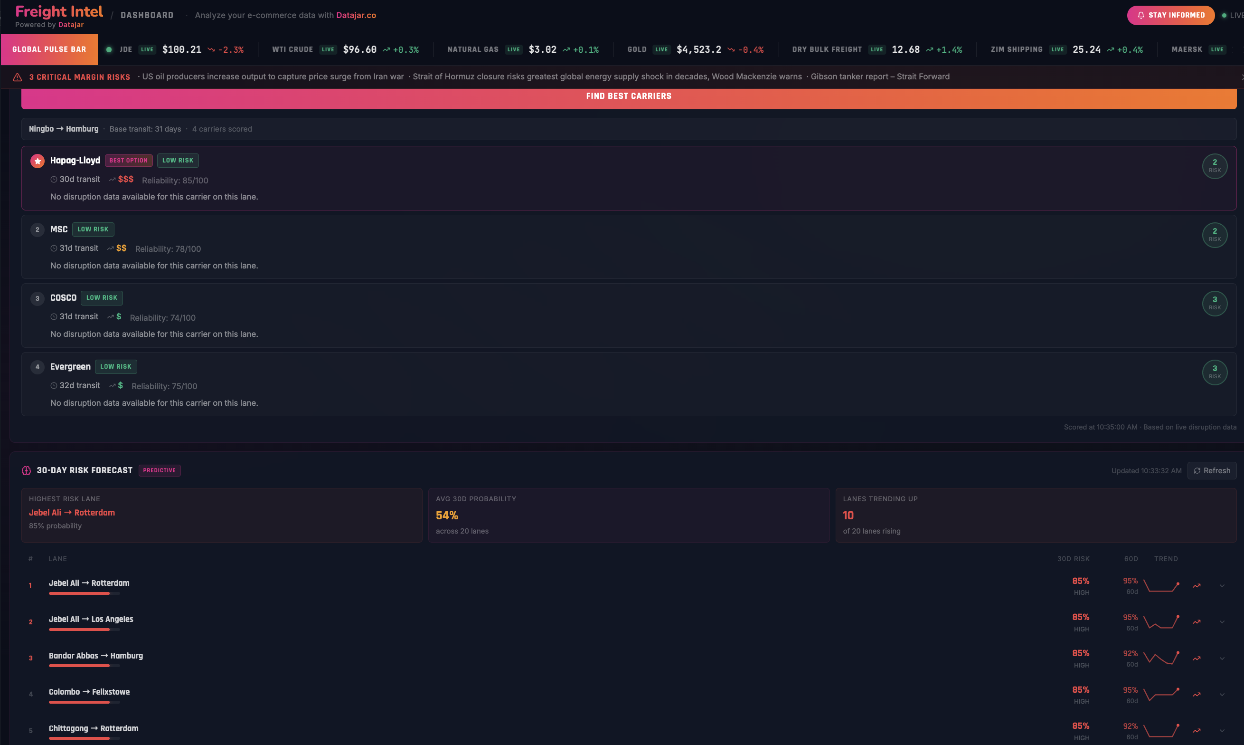The width and height of the screenshot is (1244, 745).
Task: Click the Avg 30D Probability 54% value
Action: [446, 515]
